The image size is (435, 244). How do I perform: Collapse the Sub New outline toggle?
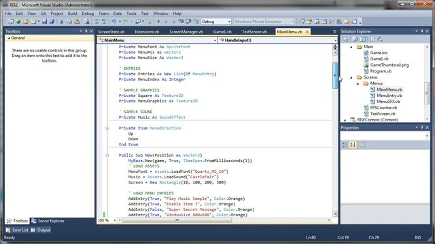107,155
